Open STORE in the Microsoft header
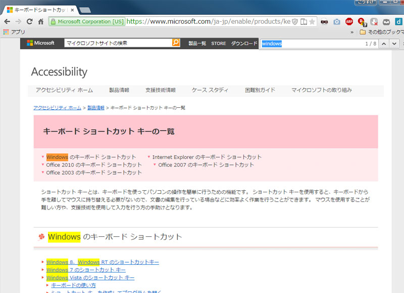This screenshot has width=404, height=293. (219, 44)
